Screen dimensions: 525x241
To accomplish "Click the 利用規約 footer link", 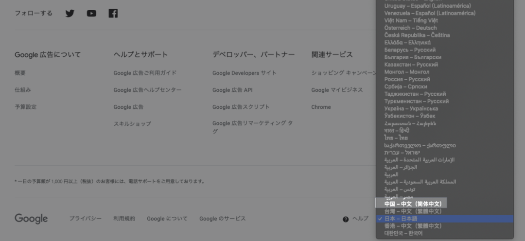I will [124, 219].
